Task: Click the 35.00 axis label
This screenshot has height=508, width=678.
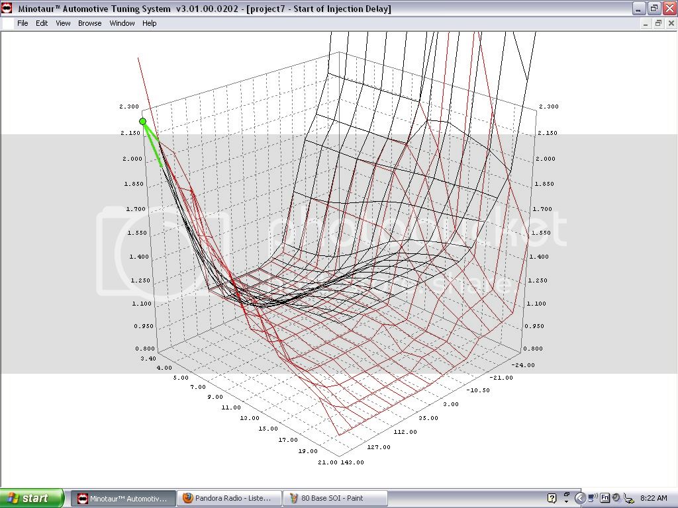Action: (428, 418)
